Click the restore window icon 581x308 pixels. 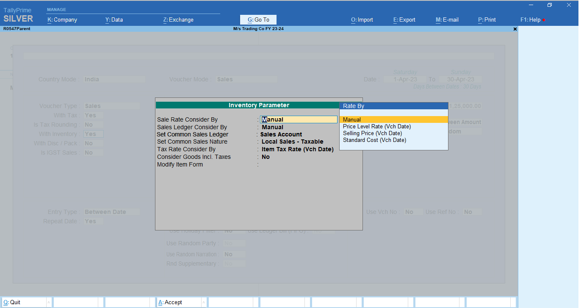(550, 5)
